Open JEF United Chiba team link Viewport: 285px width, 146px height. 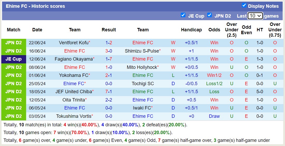pyautogui.click(x=73, y=92)
